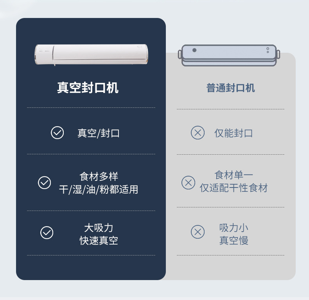309x300 pixels.
Task: Click the 食材多样 text line
Action: pos(99,177)
